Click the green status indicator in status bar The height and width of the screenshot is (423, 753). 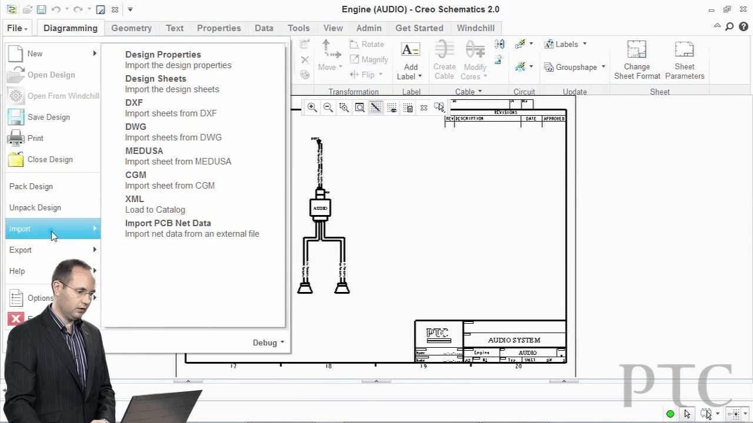tap(670, 414)
